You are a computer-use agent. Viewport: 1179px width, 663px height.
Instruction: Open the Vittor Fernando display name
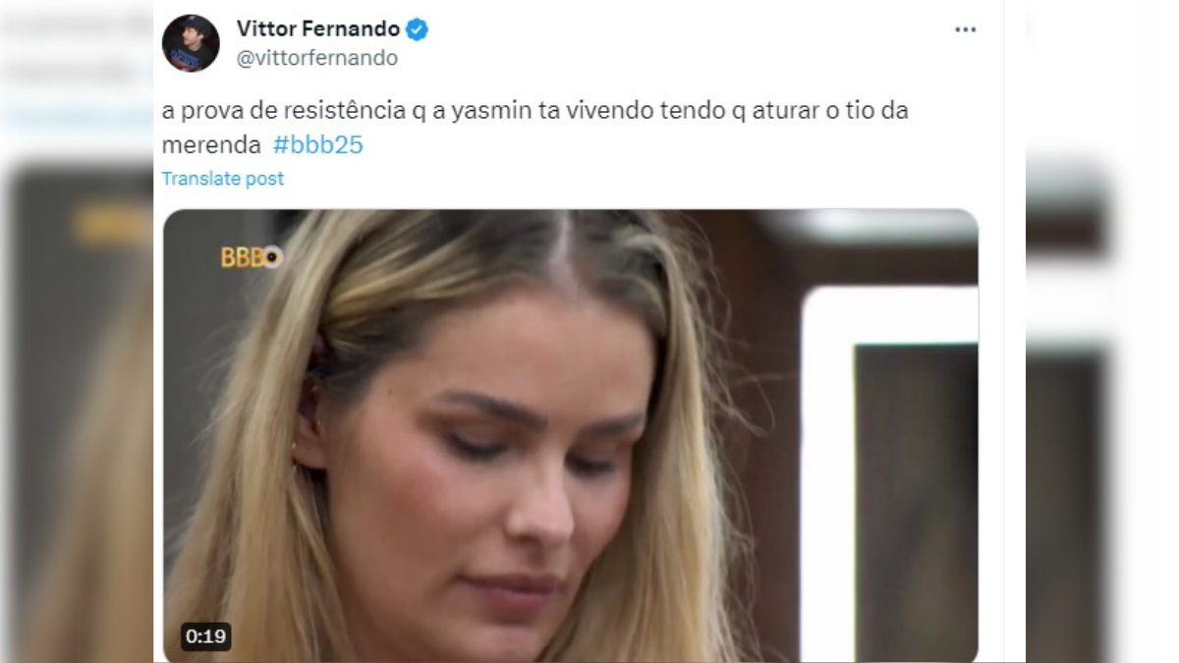318,30
